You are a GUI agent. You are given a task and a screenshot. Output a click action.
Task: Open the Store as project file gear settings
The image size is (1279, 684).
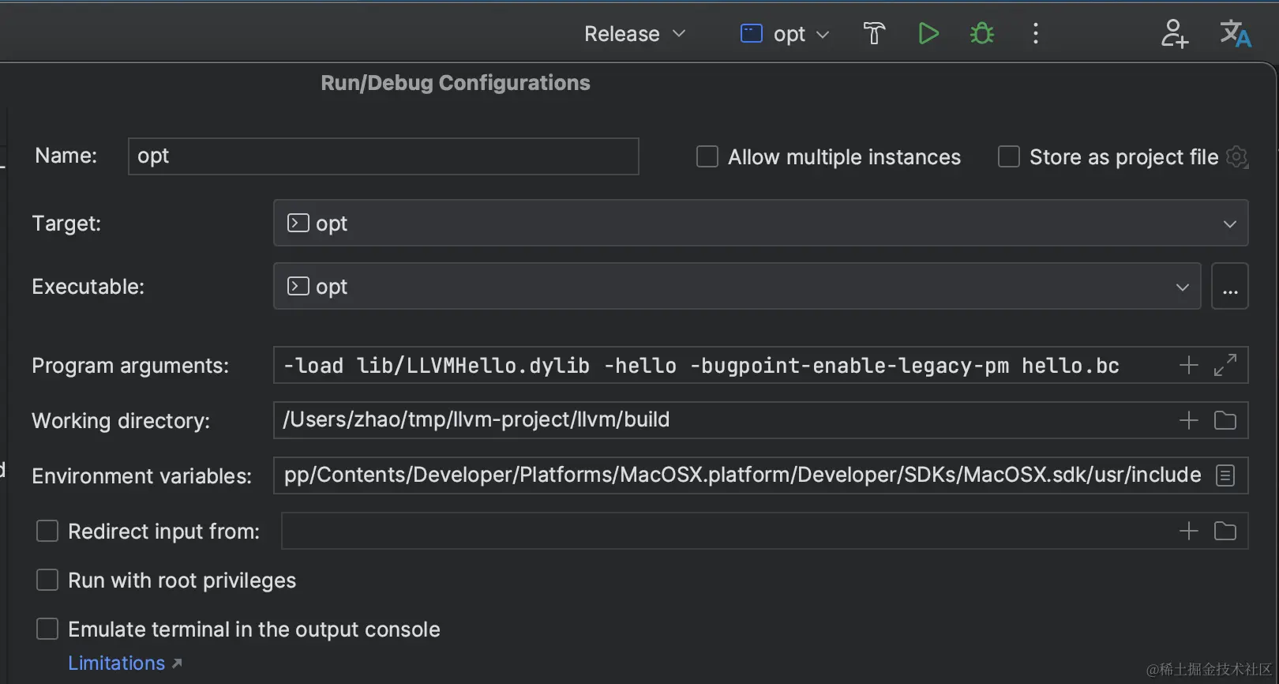coord(1237,157)
